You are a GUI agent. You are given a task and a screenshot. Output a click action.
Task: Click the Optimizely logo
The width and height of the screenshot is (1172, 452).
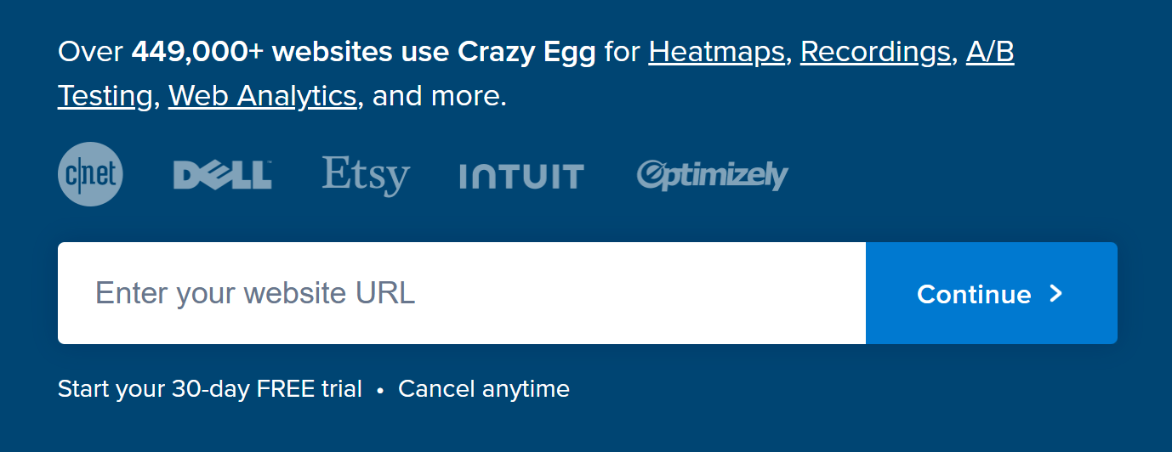click(712, 175)
